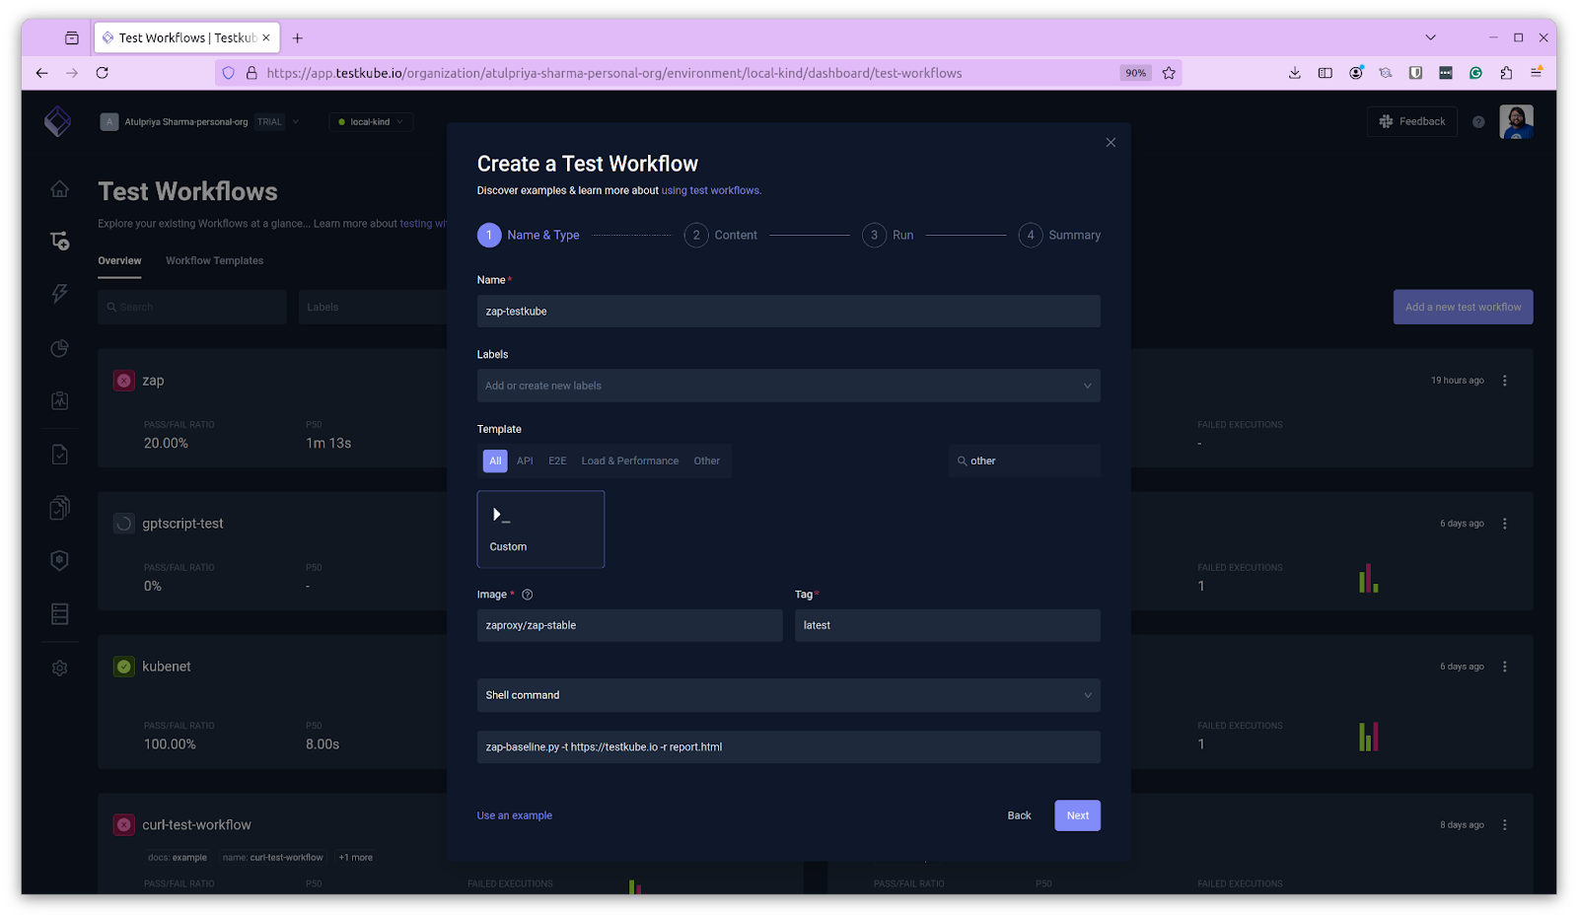
Task: Open the gptscript-test workflow title
Action: pos(182,524)
